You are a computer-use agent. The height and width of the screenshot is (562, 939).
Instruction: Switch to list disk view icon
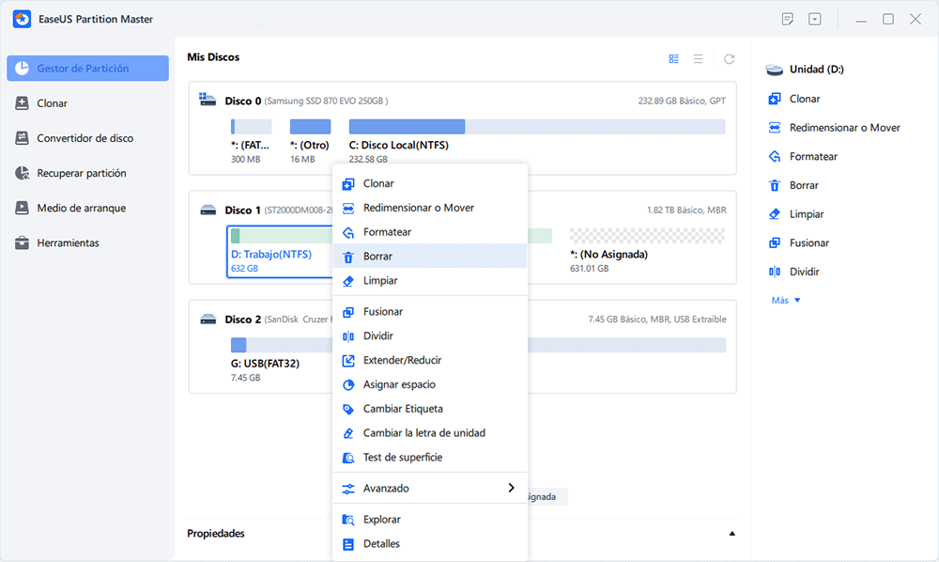(x=699, y=58)
